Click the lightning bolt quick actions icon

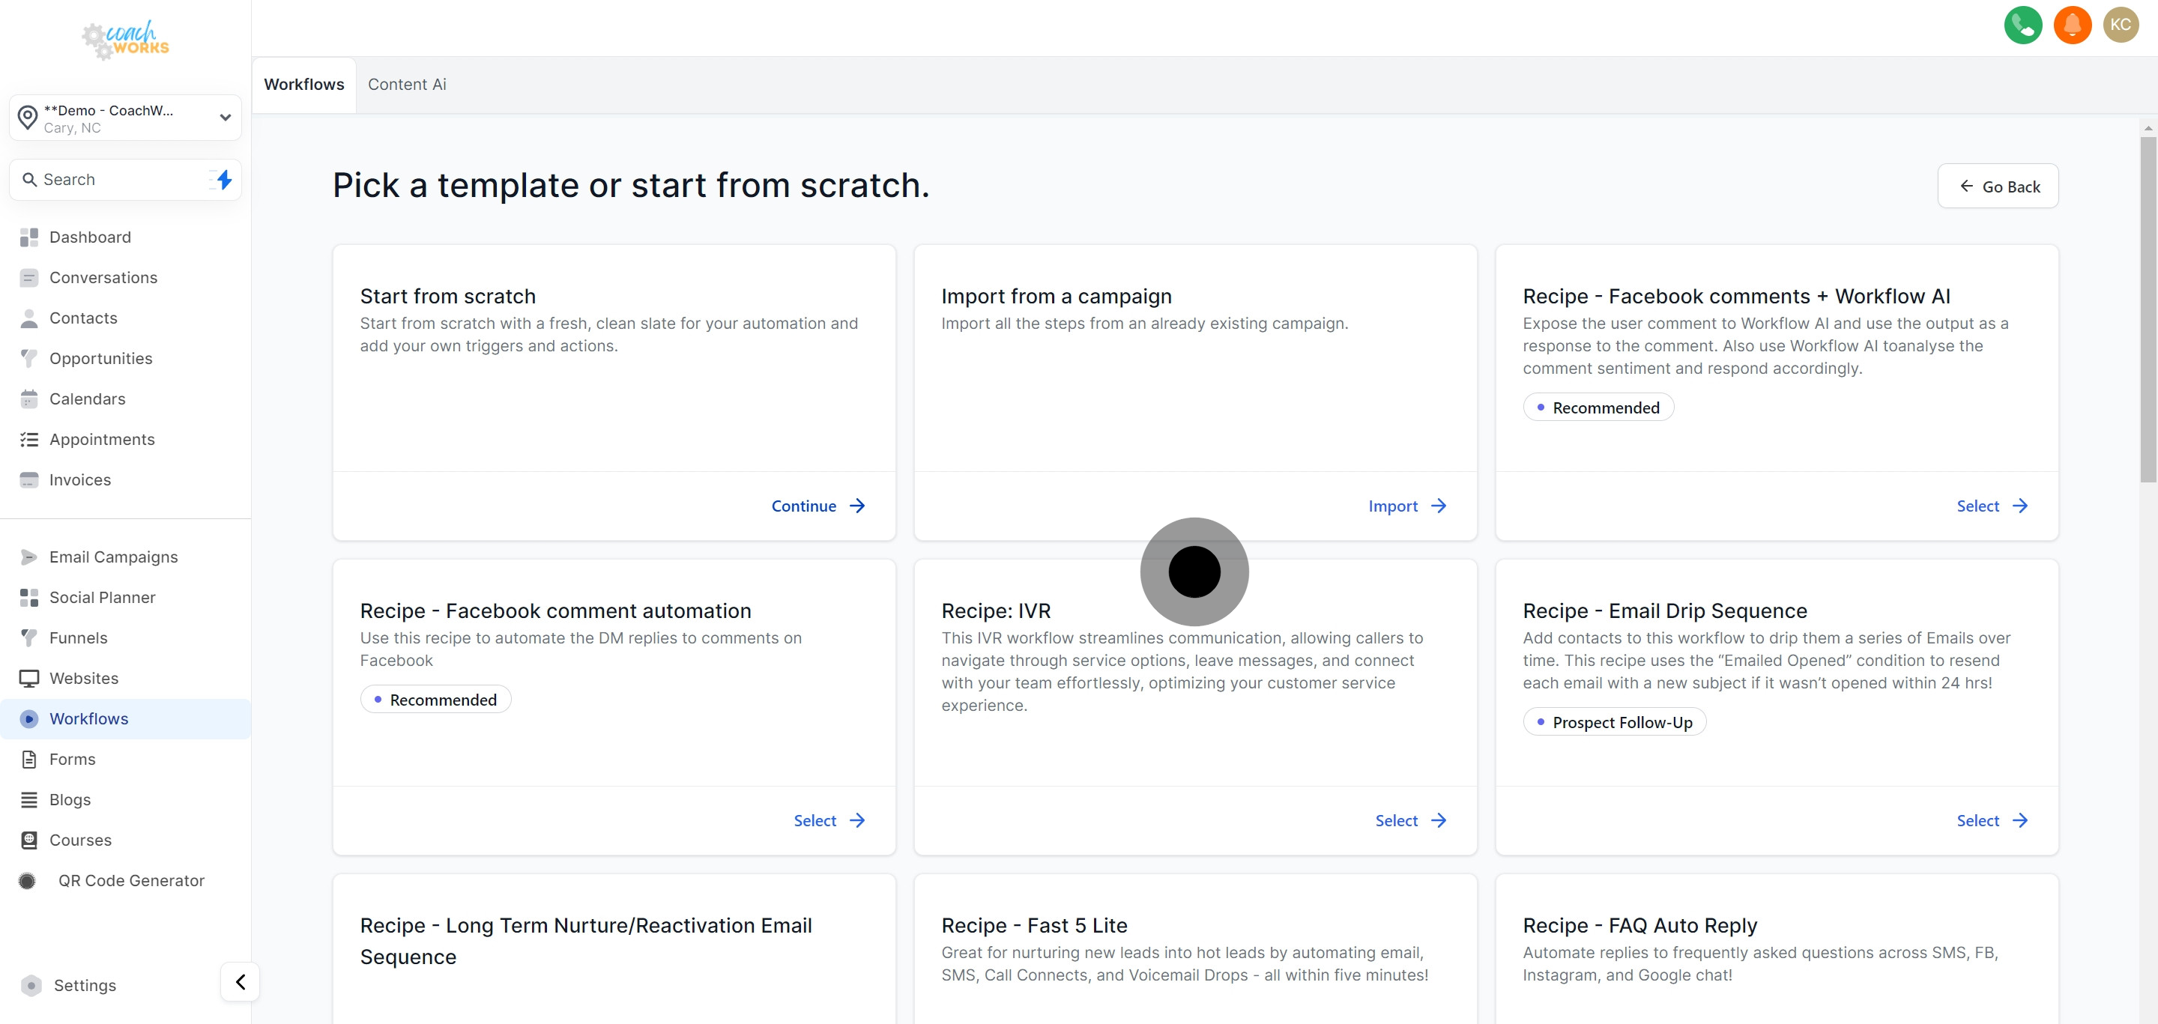[x=224, y=179]
